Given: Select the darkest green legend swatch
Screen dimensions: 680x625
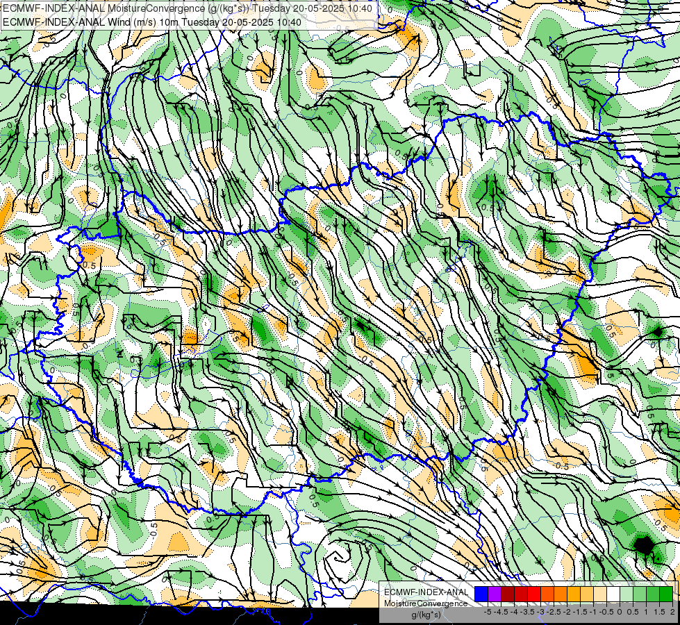Looking at the screenshot, I should 666,594.
